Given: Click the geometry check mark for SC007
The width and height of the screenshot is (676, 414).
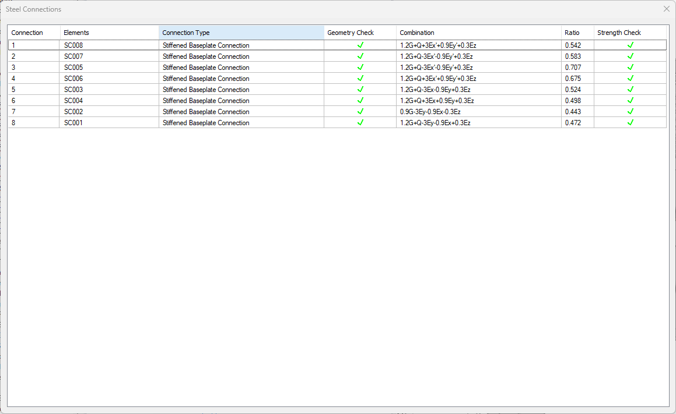Looking at the screenshot, I should (360, 56).
